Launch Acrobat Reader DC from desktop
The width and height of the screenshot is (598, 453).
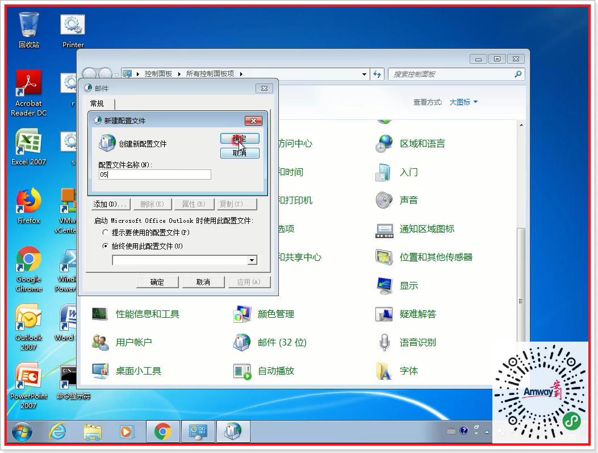tap(28, 93)
